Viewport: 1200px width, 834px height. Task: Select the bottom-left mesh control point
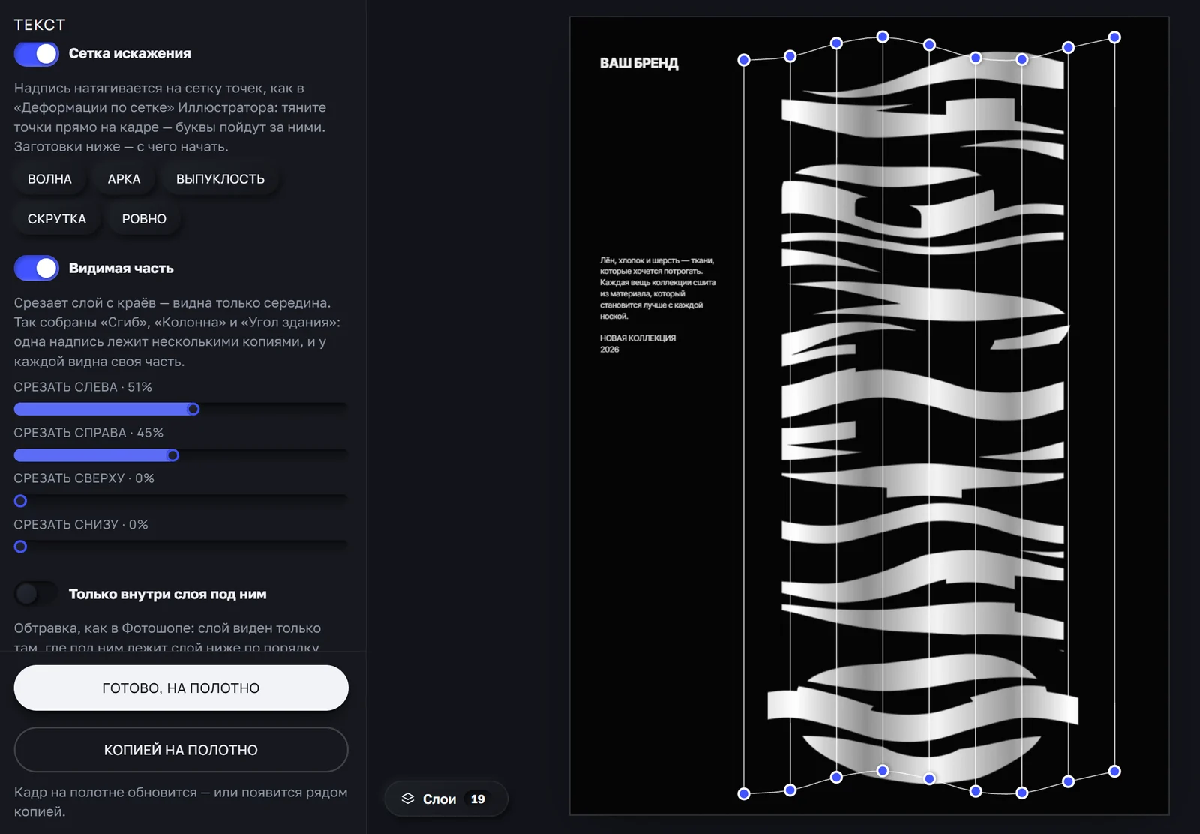tap(744, 793)
